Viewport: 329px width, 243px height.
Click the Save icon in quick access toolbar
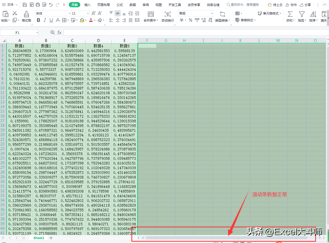(25, 5)
